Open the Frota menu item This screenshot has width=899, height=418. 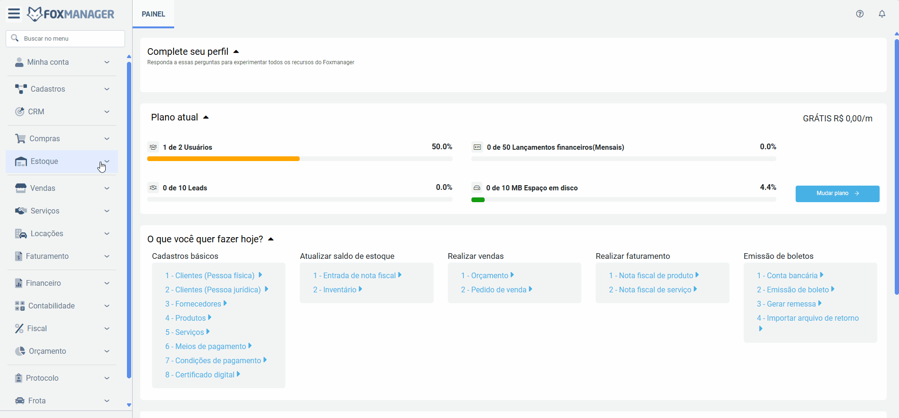(x=62, y=401)
